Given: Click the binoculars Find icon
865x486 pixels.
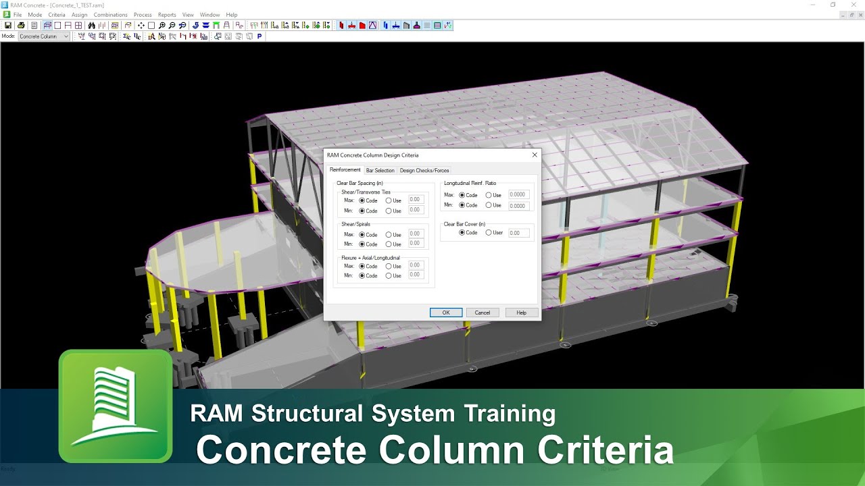Looking at the screenshot, I should tap(92, 26).
